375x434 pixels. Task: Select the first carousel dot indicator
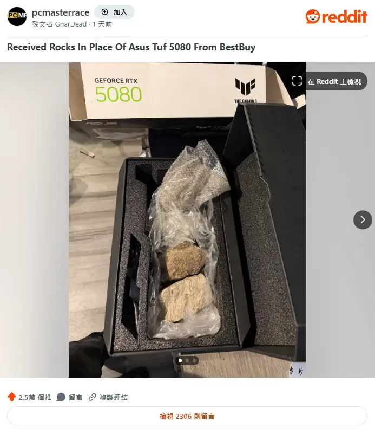click(180, 361)
